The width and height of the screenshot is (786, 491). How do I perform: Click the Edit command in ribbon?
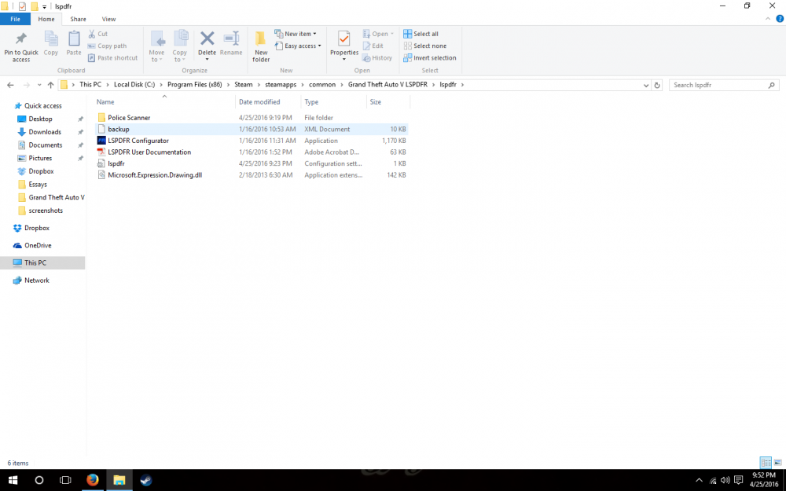[x=373, y=46]
